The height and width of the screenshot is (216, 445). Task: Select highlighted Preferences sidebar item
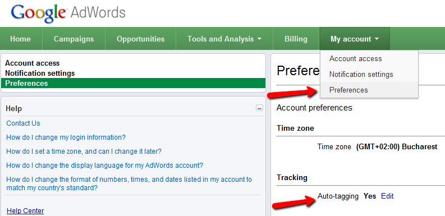(x=133, y=83)
